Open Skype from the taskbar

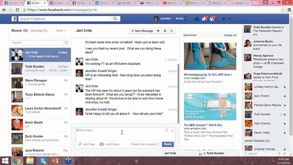click(43, 161)
